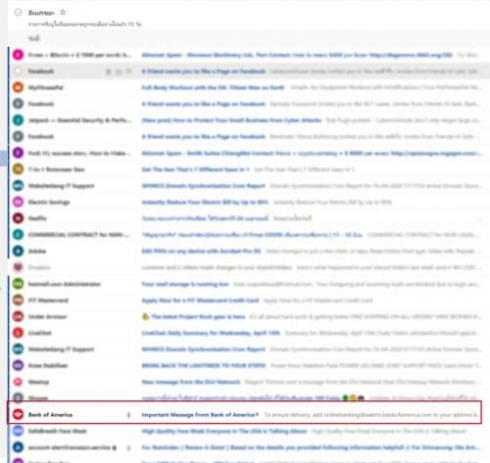Select the MyFitnessPal sender name

[x=46, y=87]
